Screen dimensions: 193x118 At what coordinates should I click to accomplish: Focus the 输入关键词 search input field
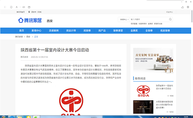[149, 19]
